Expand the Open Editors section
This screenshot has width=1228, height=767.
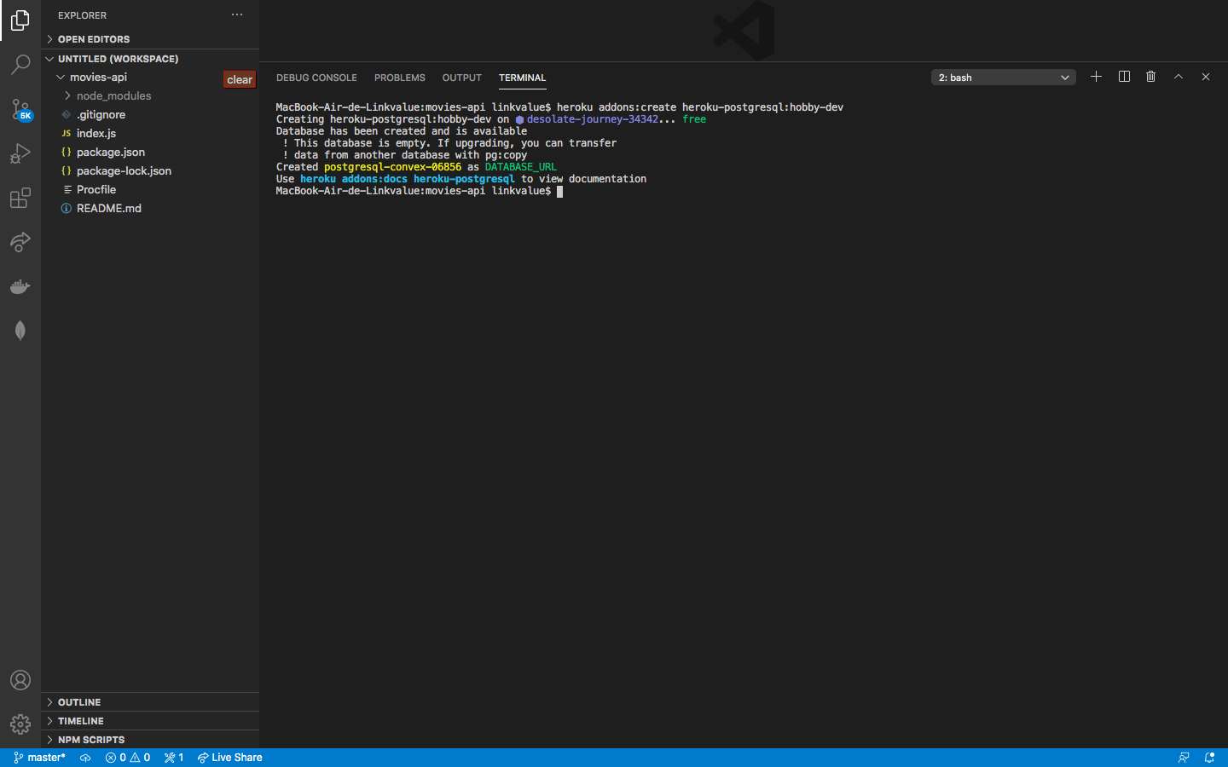[x=150, y=39]
